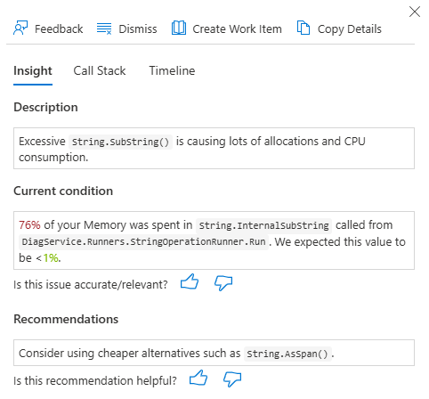Click the Feedback button label

(x=59, y=29)
